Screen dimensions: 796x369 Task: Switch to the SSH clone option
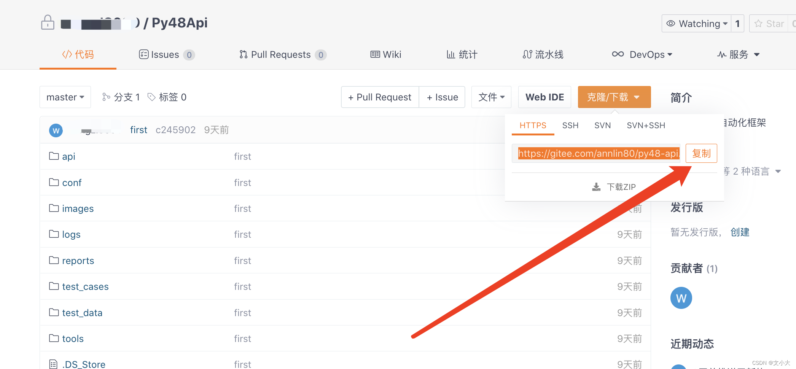tap(570, 125)
